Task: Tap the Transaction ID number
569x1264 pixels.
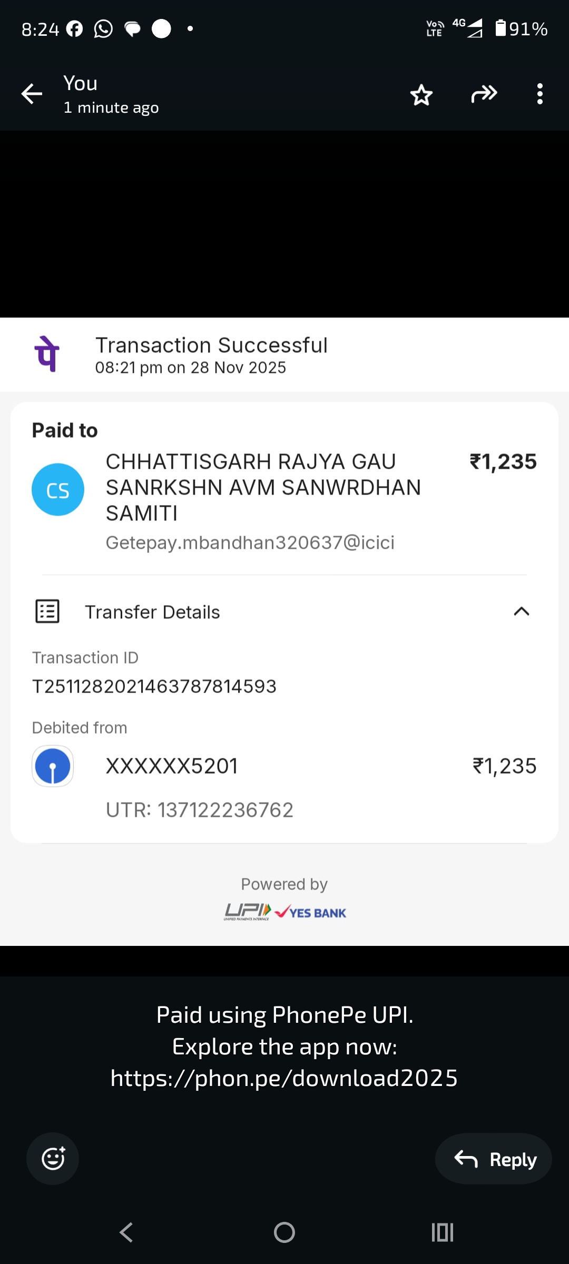Action: click(154, 686)
